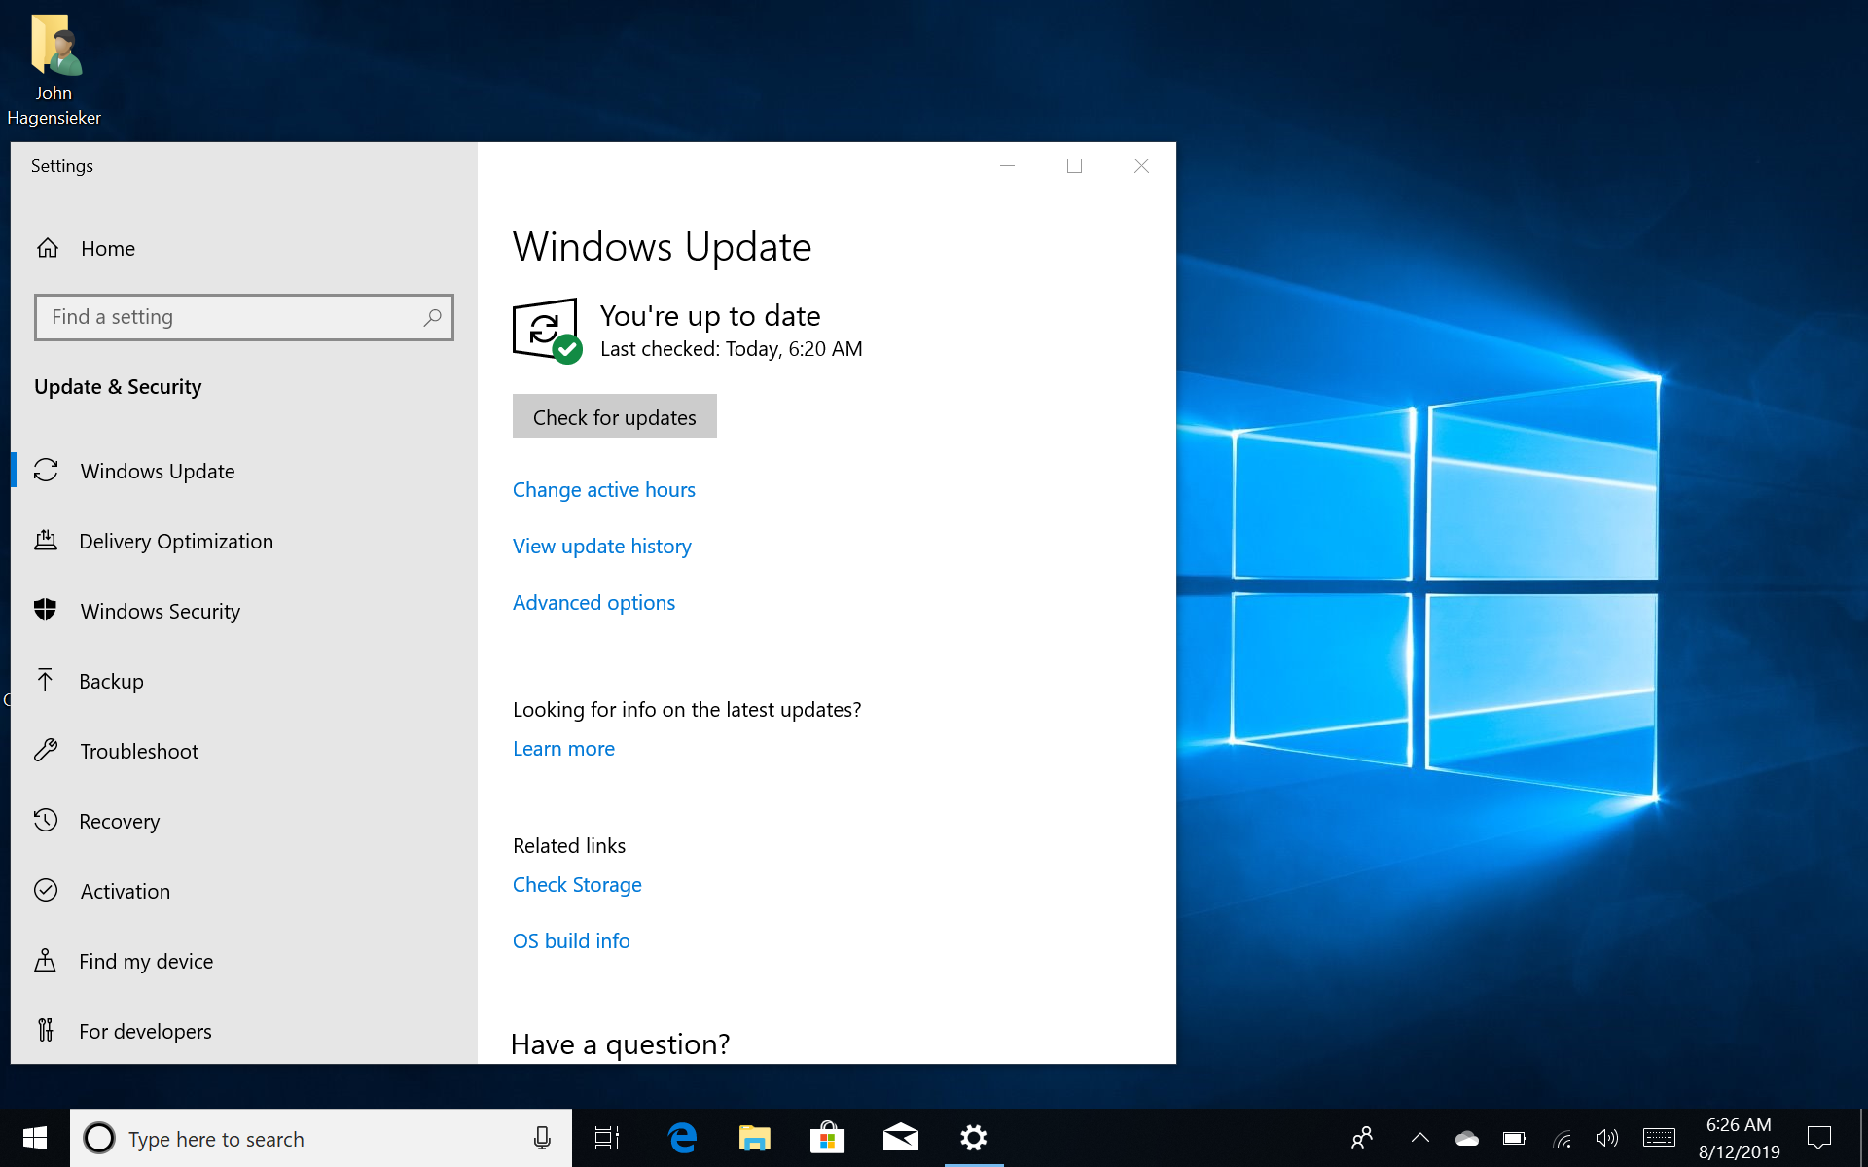1868x1167 pixels.
Task: Click the Home icon in Settings sidebar
Action: coord(48,248)
